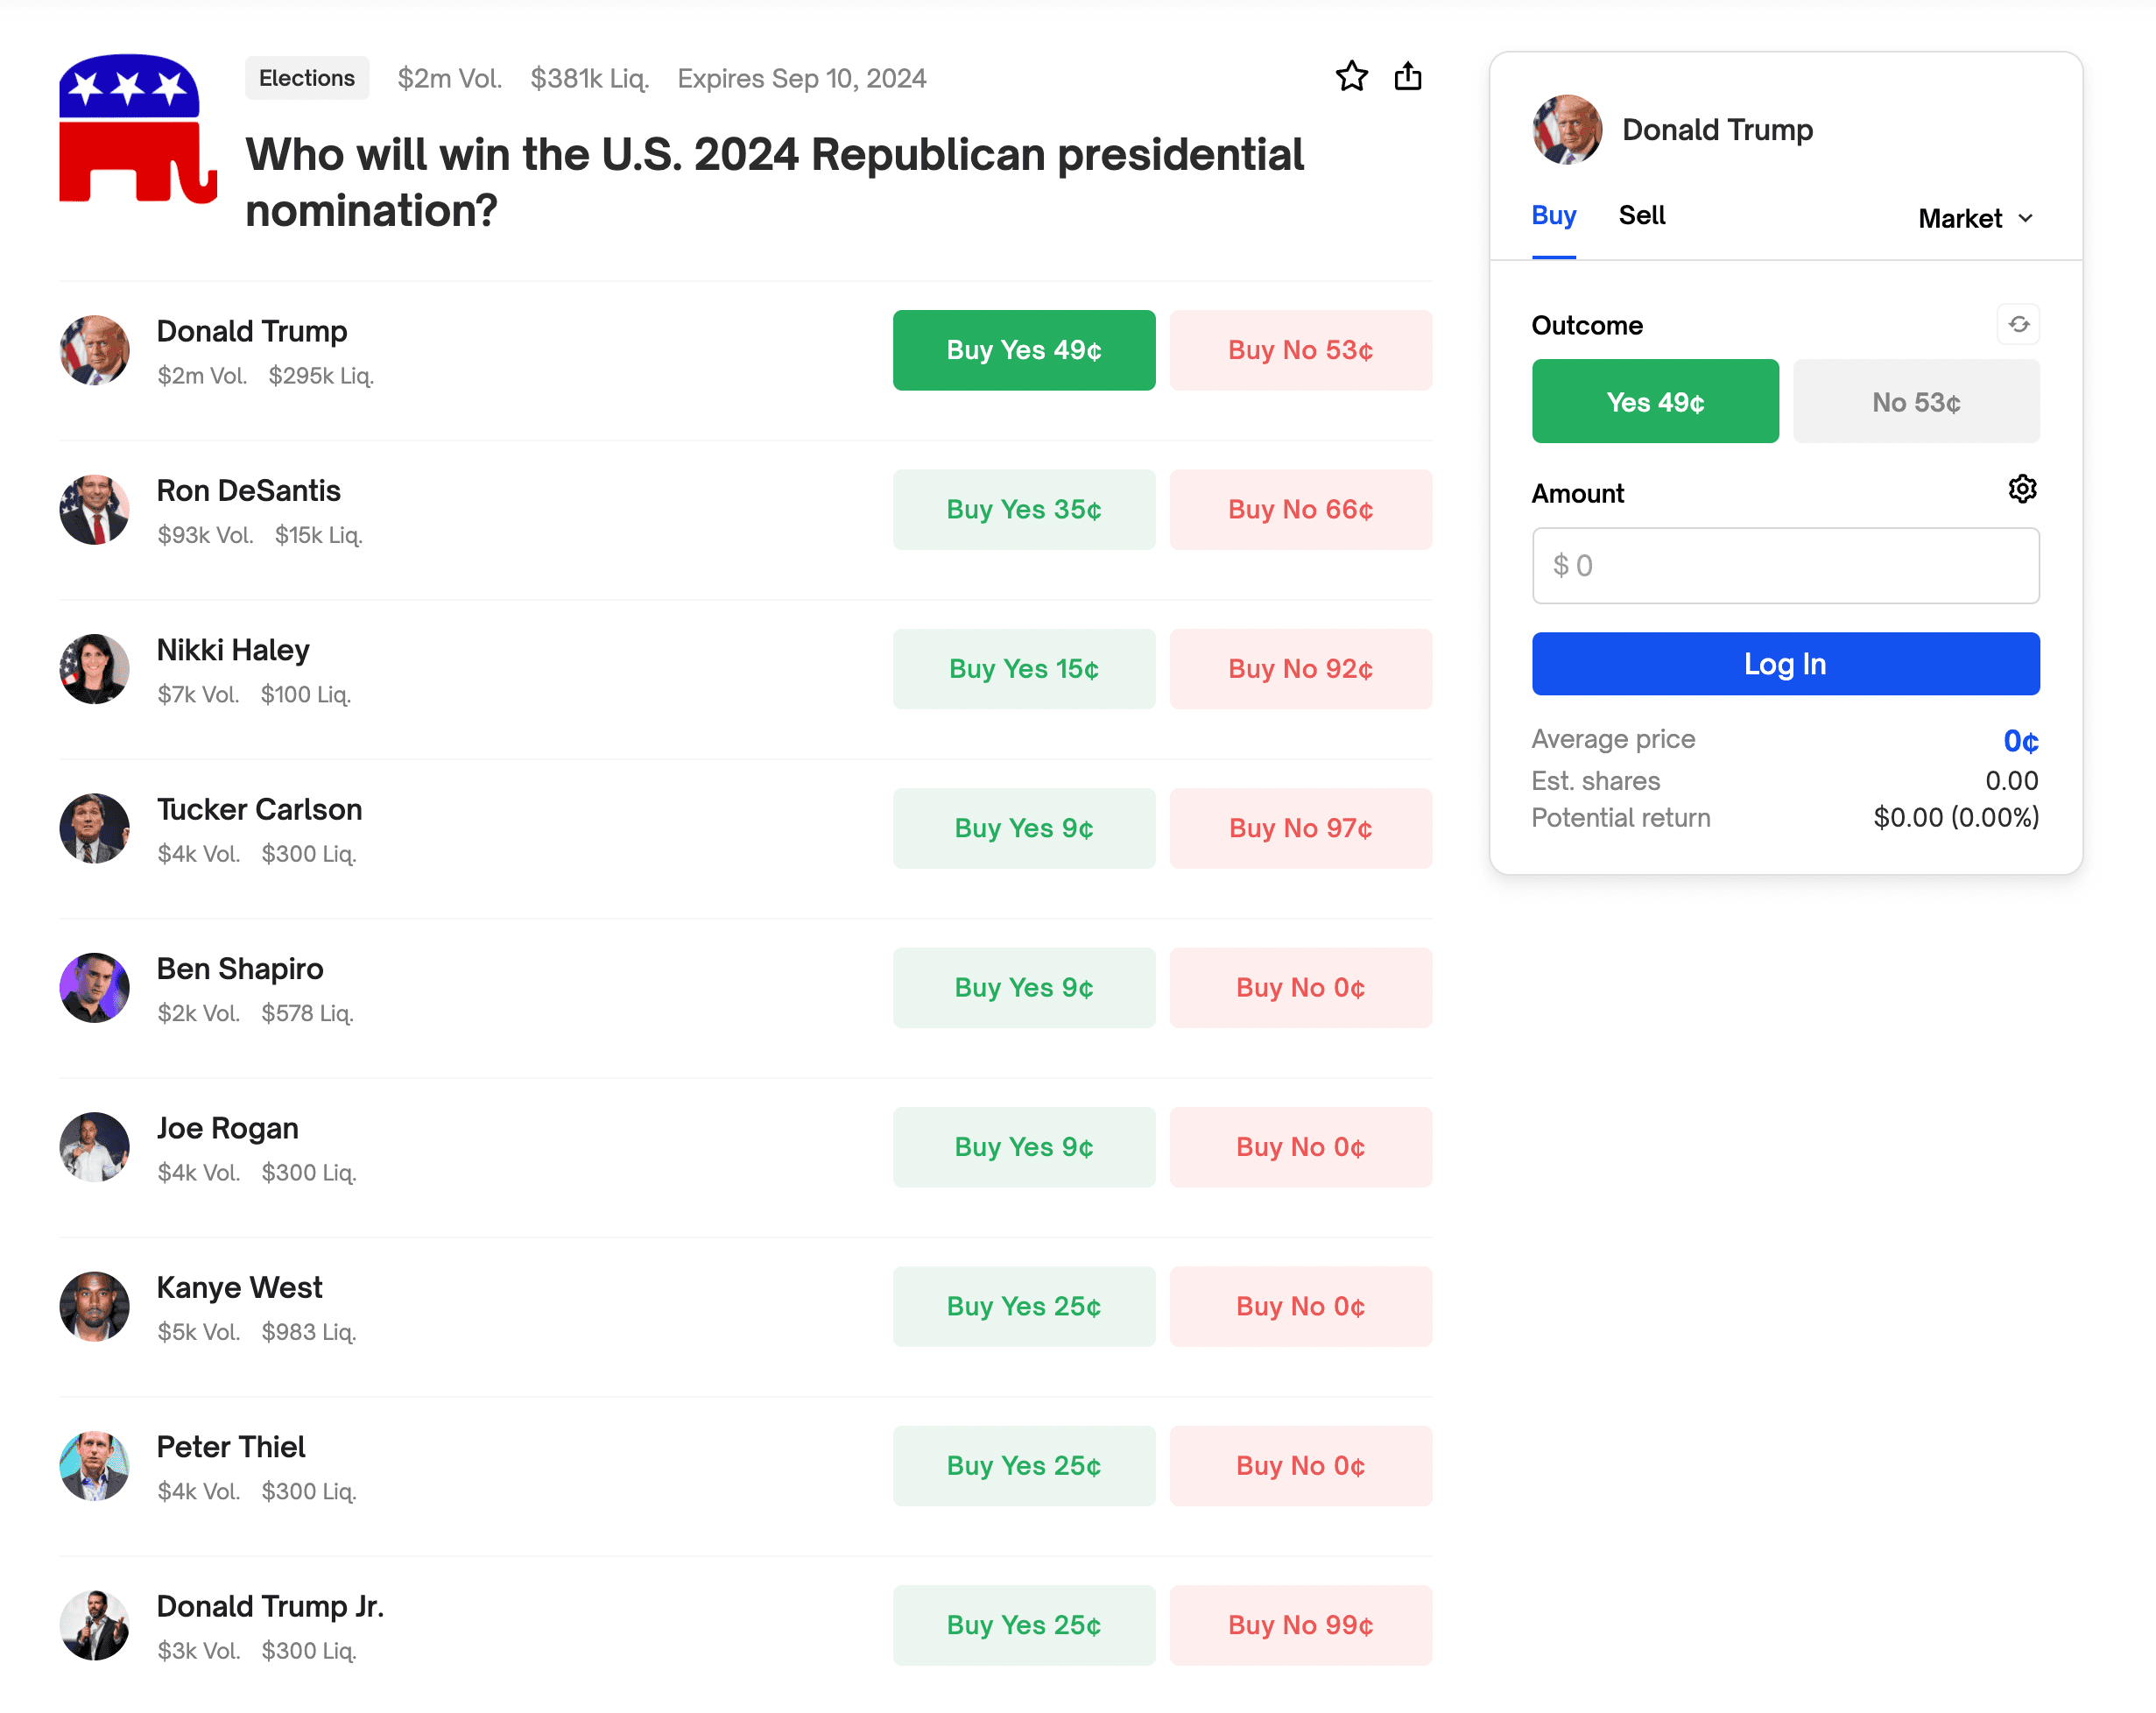
Task: Click Buy No 92¢ for Nikki Haley
Action: coord(1300,669)
